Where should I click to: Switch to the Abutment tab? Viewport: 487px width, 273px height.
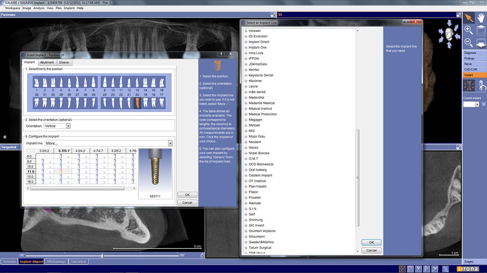click(x=47, y=62)
